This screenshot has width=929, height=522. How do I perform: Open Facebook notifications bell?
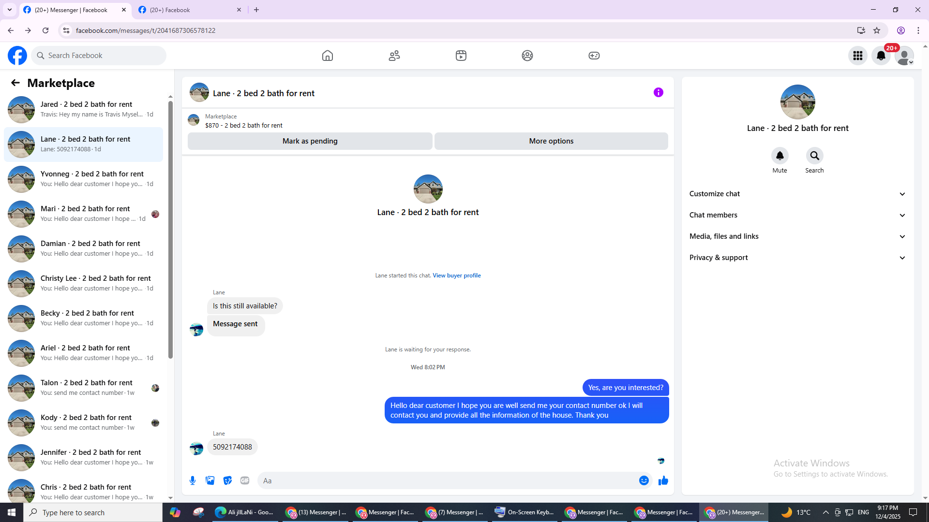click(881, 56)
